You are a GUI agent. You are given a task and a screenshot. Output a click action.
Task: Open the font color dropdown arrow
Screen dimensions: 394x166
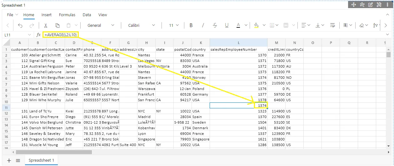click(x=246, y=26)
